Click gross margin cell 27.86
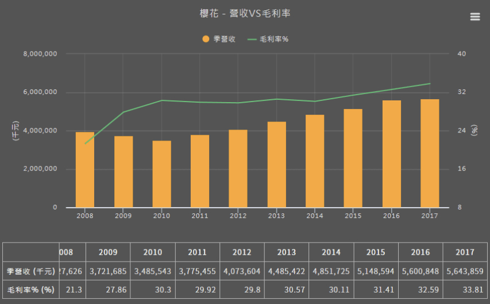Viewport: 490px width, 304px height. 108,290
